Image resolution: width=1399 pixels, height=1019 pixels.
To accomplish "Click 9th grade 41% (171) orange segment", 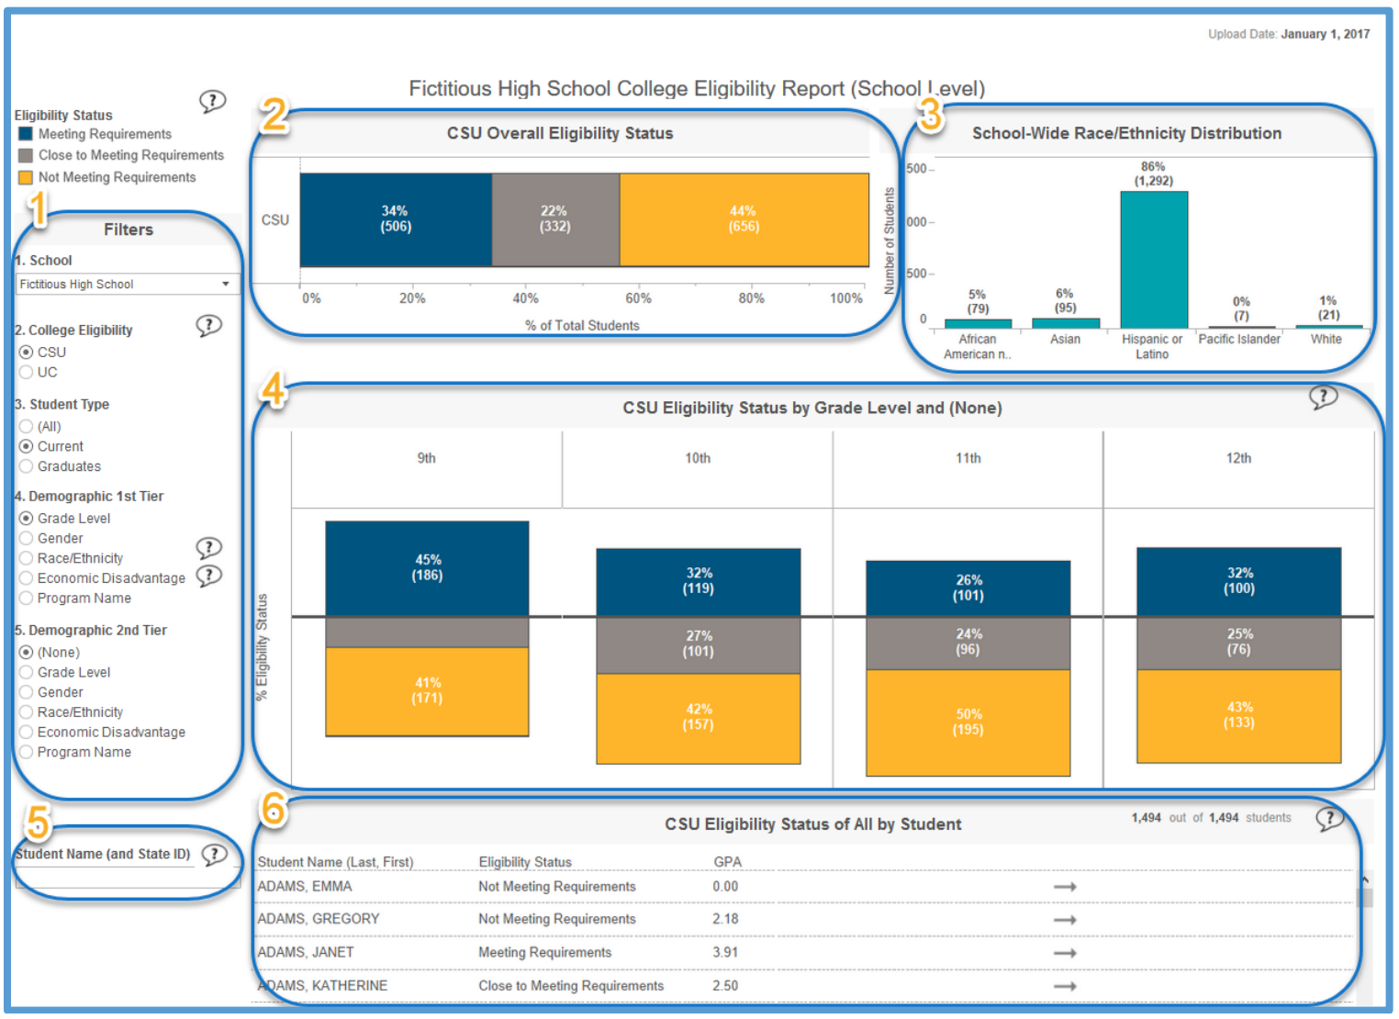I will coord(427,691).
